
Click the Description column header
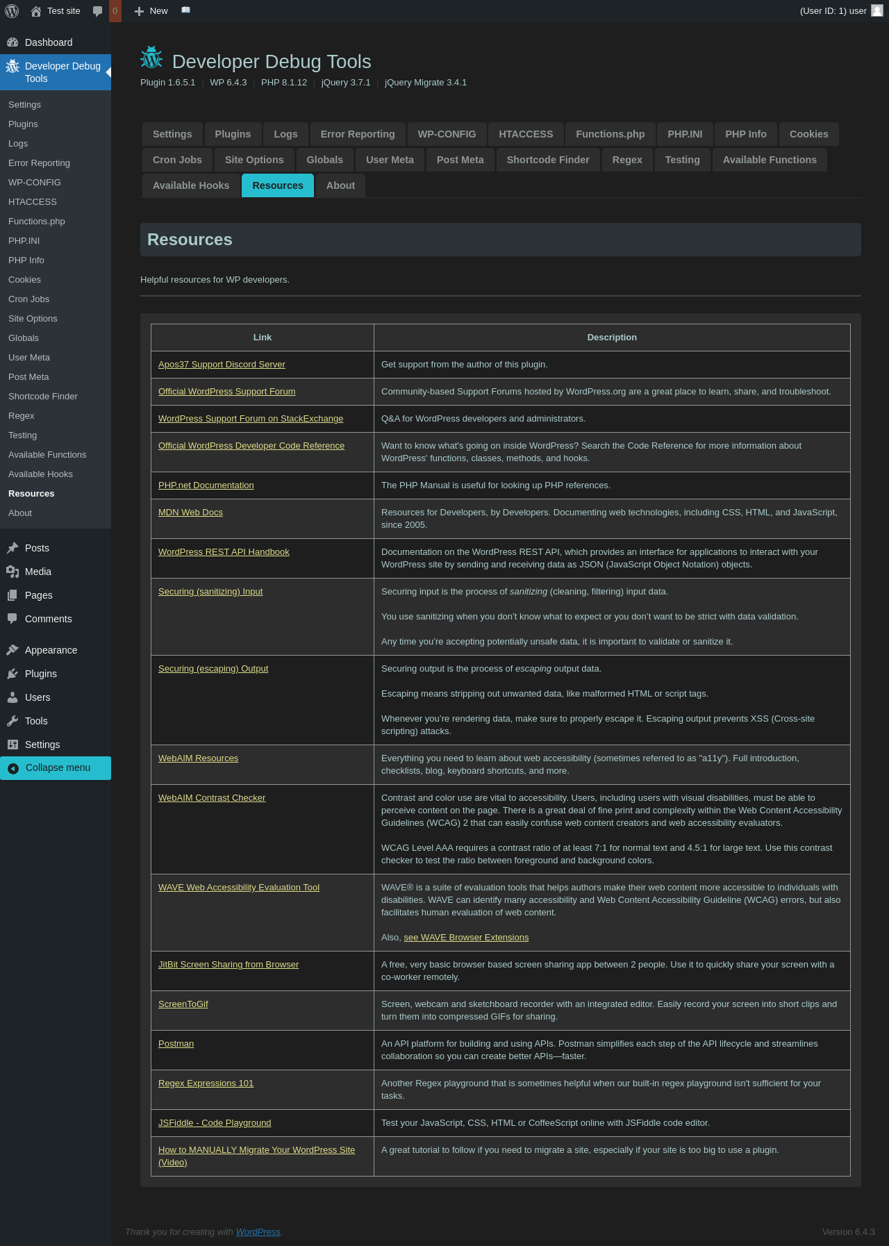click(612, 338)
